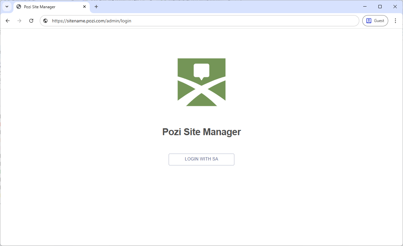Viewport: 403px width, 246px height.
Task: Click the Pozi Site Manager logo
Action: click(x=202, y=82)
